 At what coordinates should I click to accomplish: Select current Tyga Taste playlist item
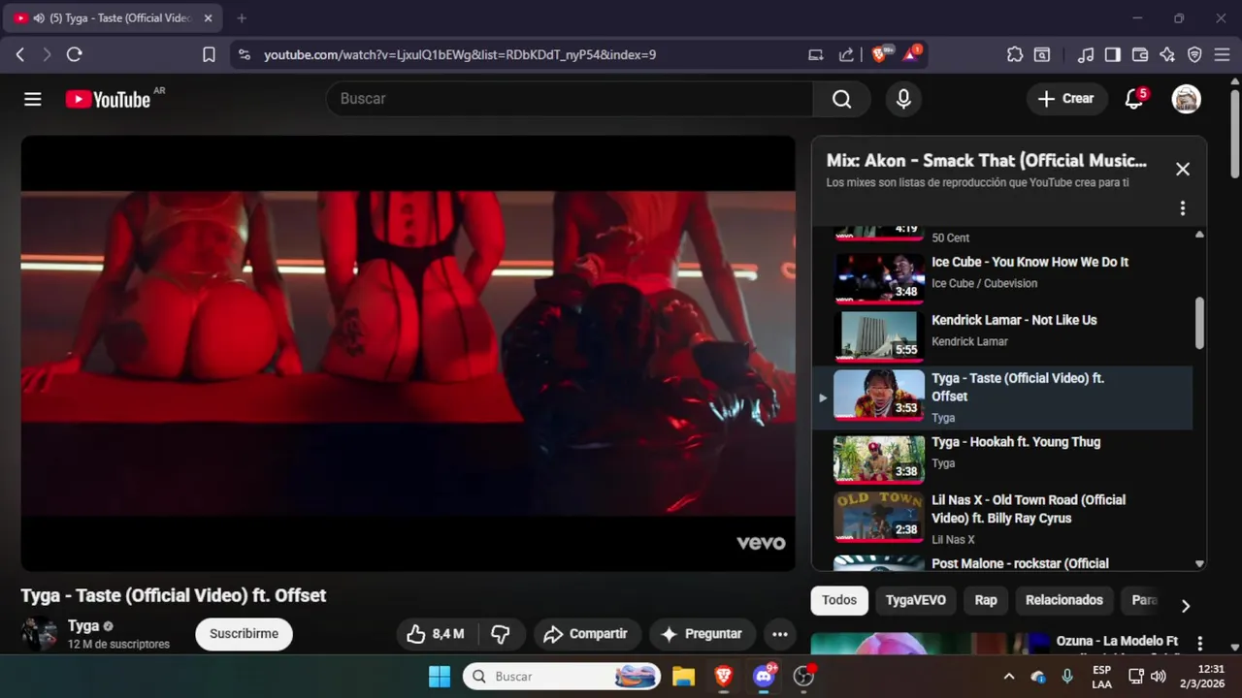click(1003, 397)
